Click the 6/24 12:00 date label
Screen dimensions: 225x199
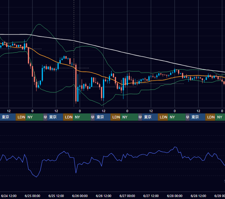coord(9,196)
